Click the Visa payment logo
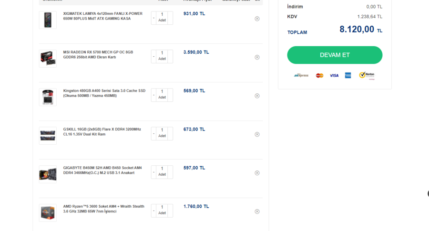This screenshot has width=429, height=231. coord(334,75)
